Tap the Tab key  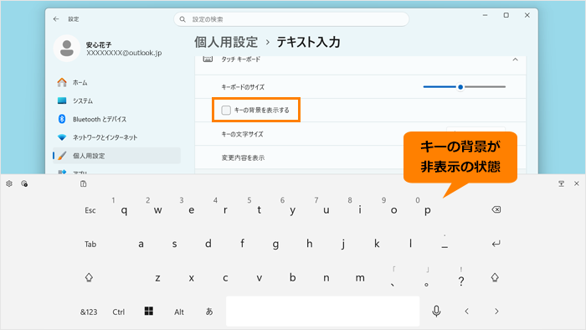coord(90,244)
